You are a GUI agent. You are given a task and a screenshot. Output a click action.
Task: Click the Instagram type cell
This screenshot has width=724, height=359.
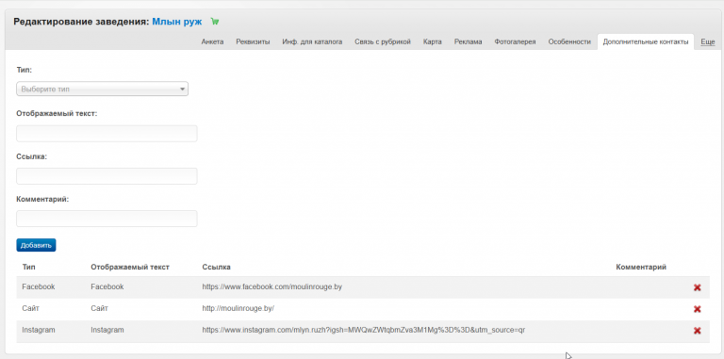pos(39,330)
